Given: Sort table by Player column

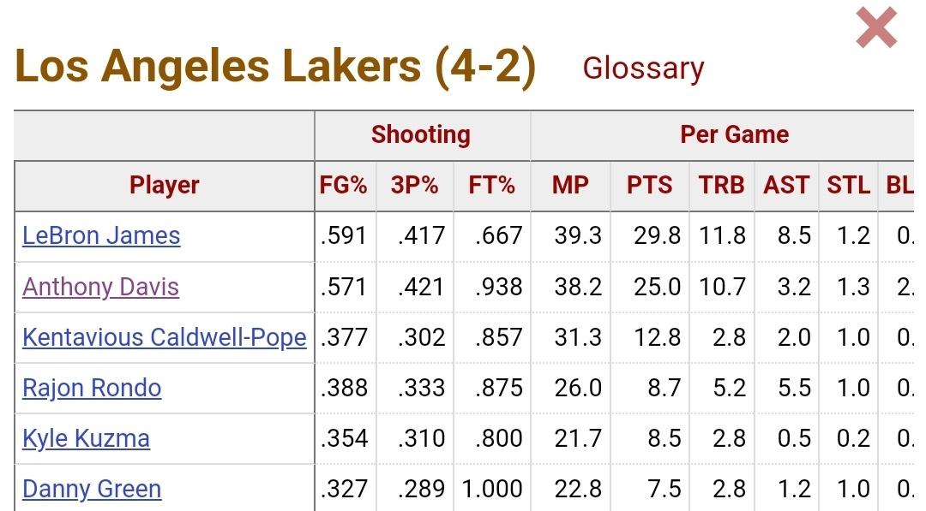Looking at the screenshot, I should [x=164, y=185].
